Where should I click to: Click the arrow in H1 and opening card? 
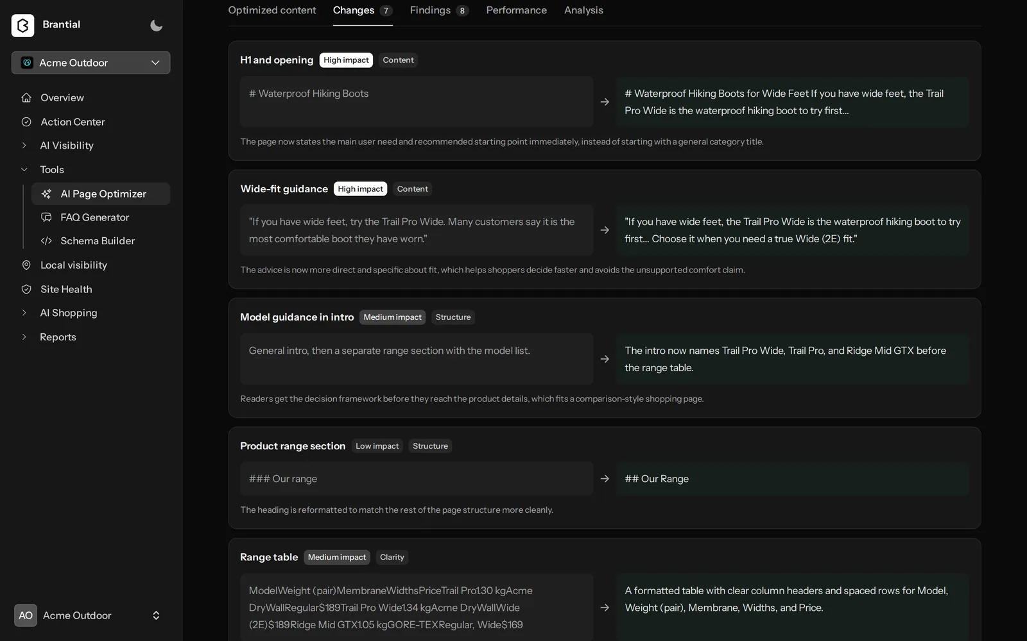point(605,102)
